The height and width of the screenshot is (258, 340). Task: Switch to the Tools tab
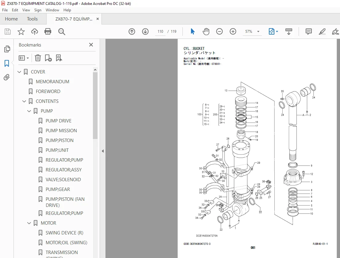point(32,19)
